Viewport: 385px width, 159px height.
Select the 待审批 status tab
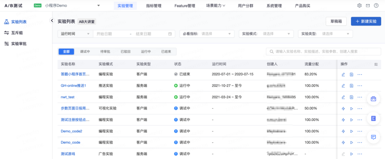105,51
